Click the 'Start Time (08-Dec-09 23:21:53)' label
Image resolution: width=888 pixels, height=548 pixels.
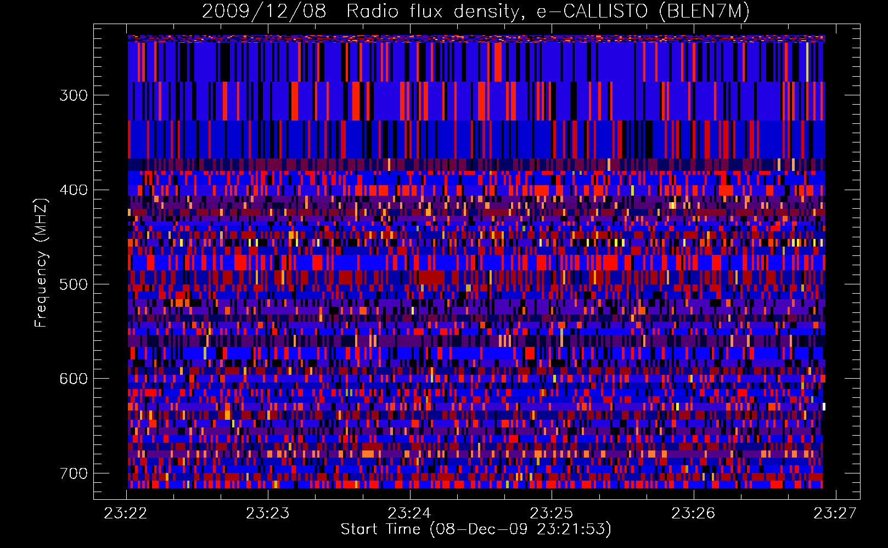point(476,529)
